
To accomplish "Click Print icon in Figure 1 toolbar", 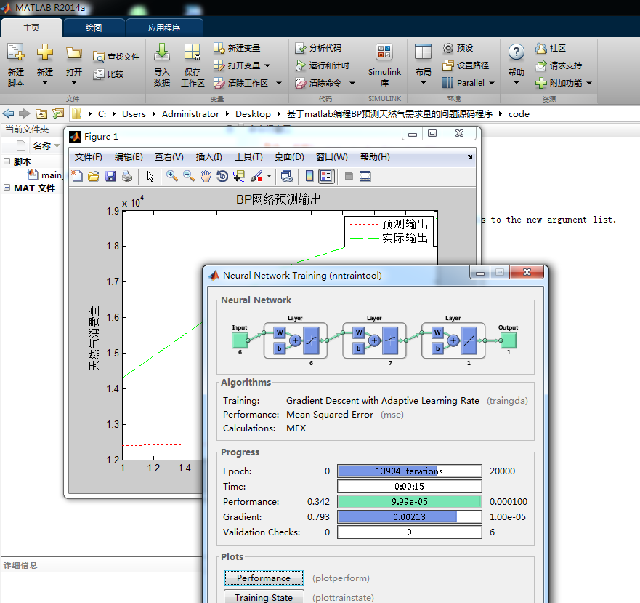I will [127, 176].
